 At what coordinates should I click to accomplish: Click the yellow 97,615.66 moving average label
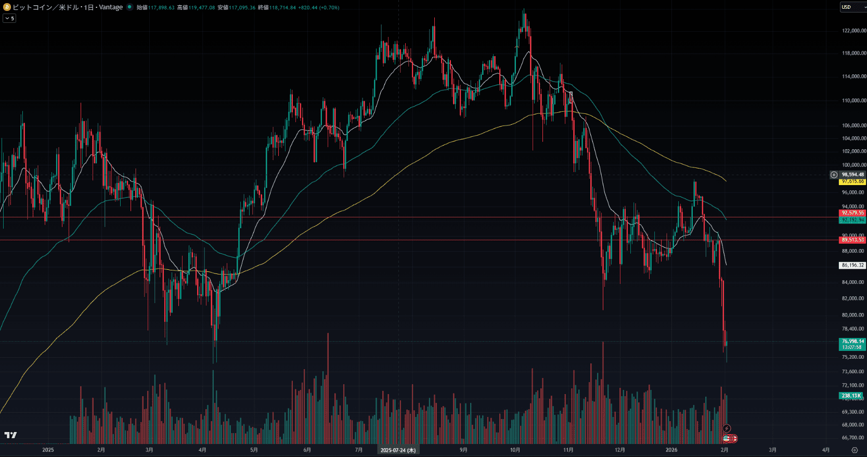(852, 181)
